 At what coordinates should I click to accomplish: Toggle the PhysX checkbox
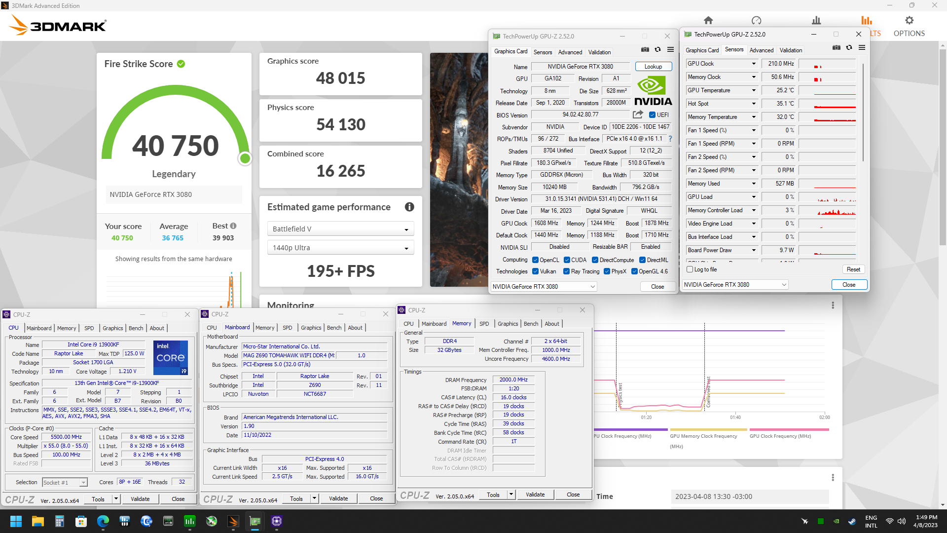[607, 271]
